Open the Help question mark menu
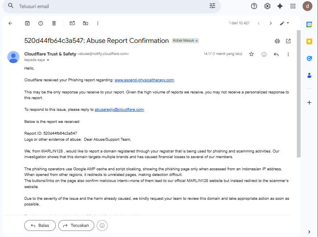Image resolution: width=318 pixels, height=237 pixels. pos(254,6)
